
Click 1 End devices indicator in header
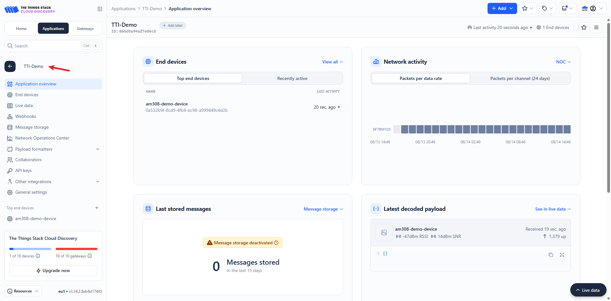[553, 27]
